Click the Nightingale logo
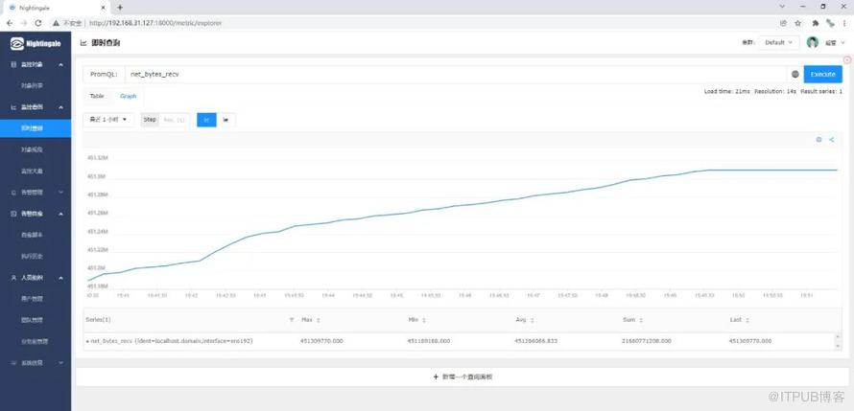The width and height of the screenshot is (854, 411). pos(35,43)
